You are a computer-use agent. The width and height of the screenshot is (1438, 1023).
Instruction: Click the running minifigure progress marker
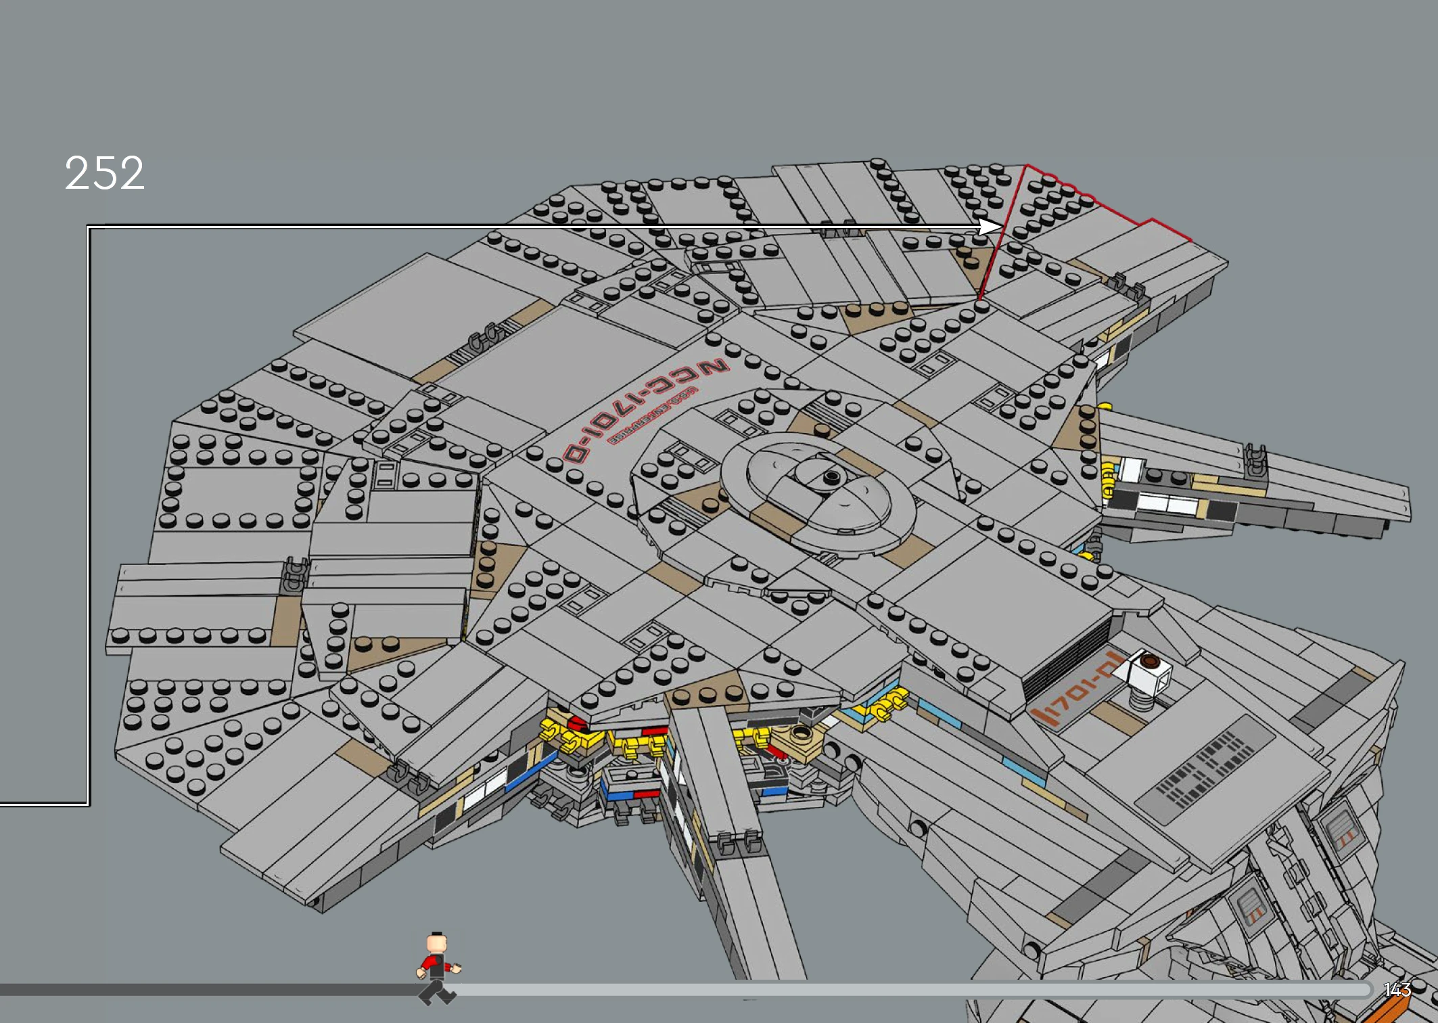coord(437,968)
